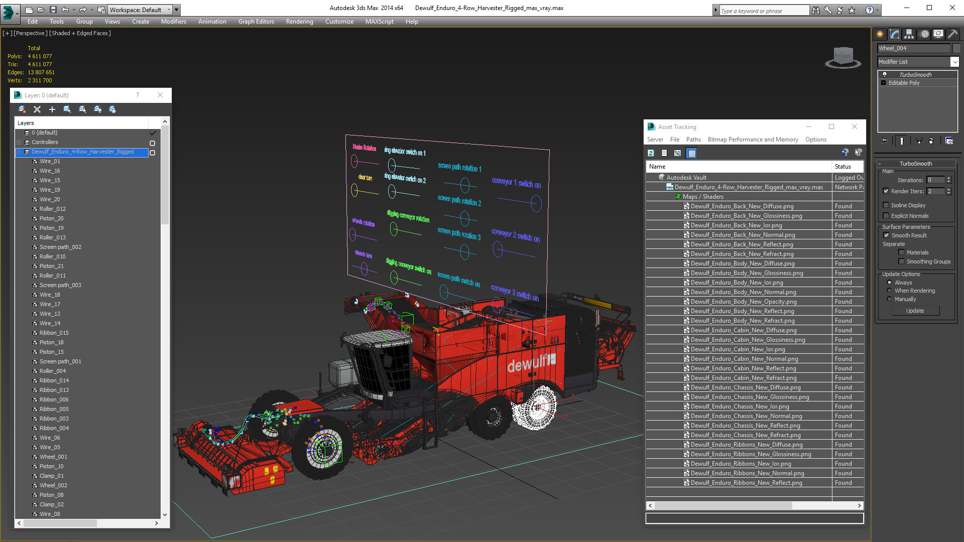The width and height of the screenshot is (964, 542).
Task: Click Make Unique modifier icon
Action: coord(919,141)
